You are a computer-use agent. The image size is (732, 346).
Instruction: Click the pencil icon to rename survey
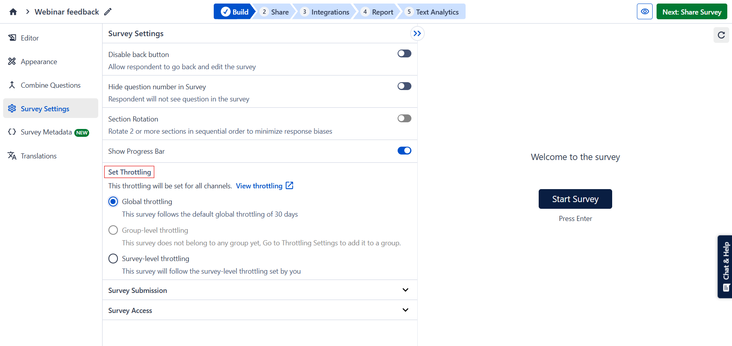click(108, 12)
